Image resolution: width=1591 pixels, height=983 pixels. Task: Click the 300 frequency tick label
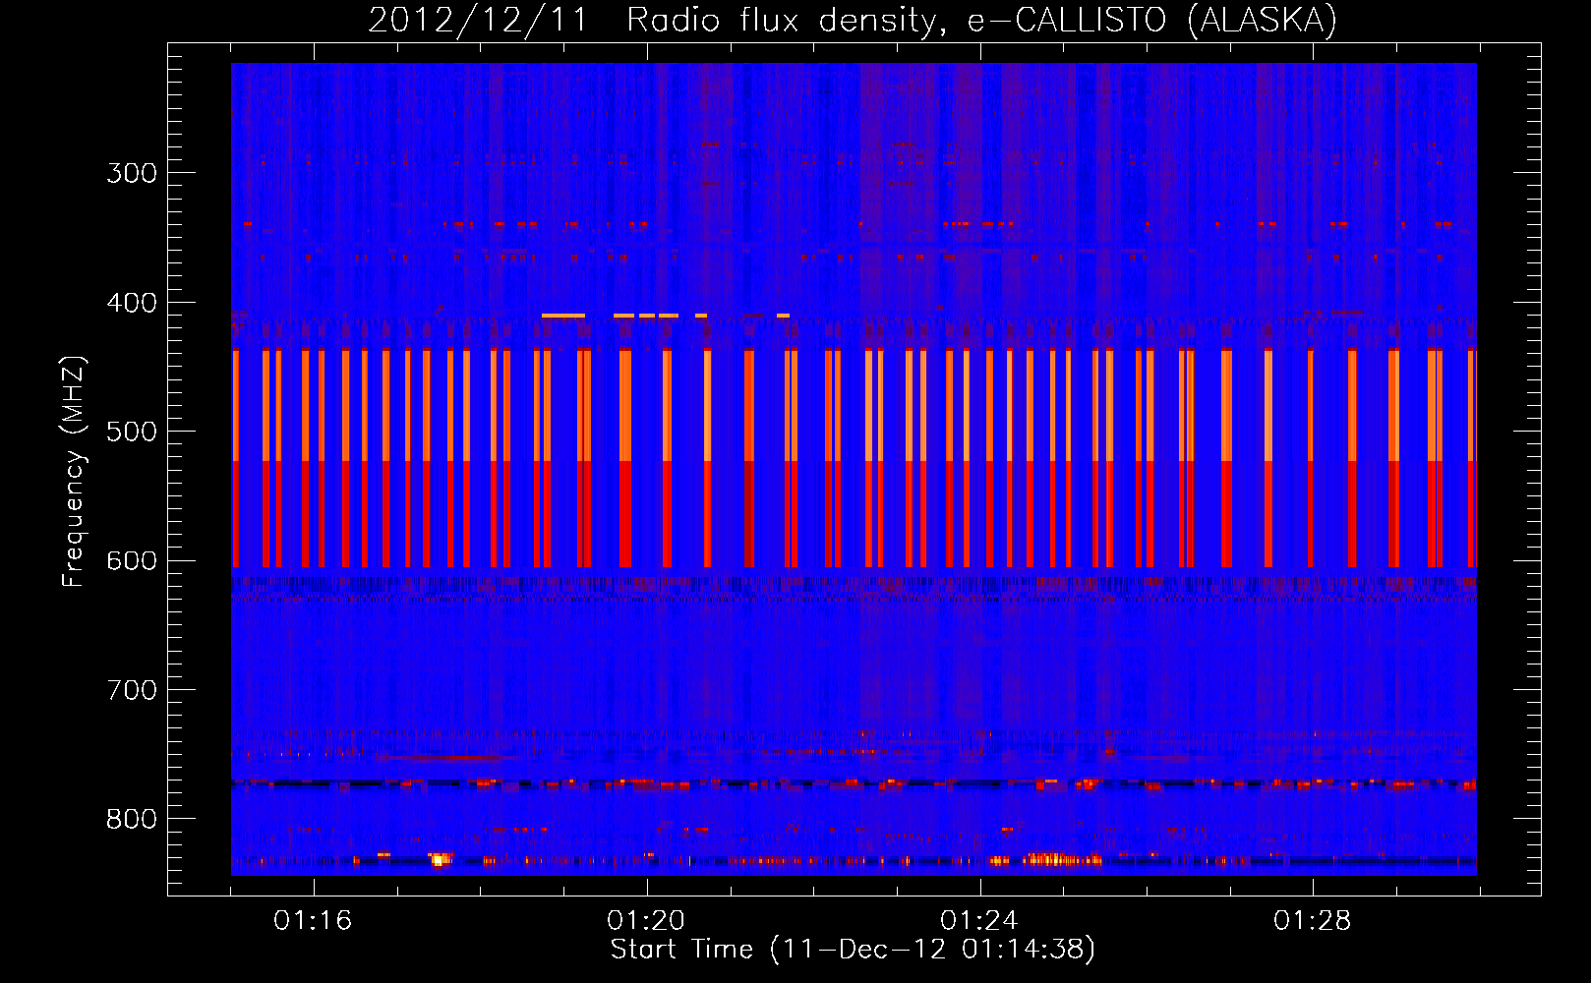tap(132, 173)
